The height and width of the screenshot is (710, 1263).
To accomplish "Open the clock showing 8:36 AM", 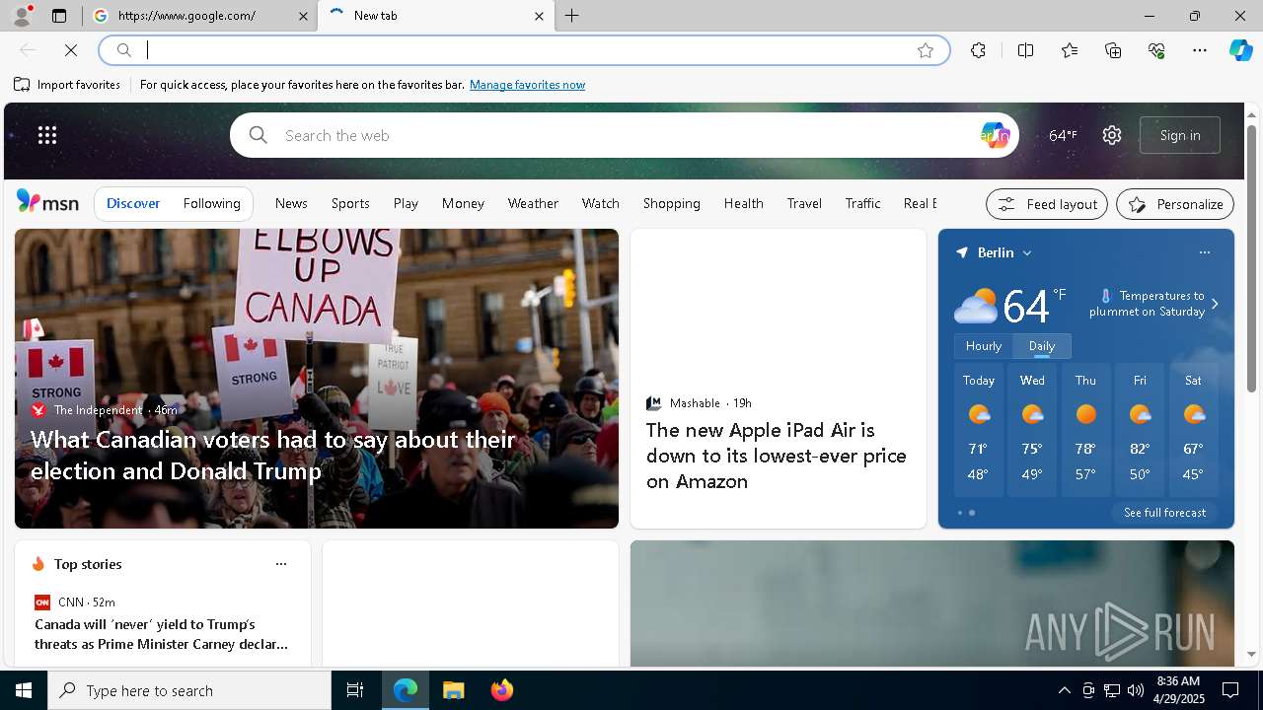I will 1178,690.
